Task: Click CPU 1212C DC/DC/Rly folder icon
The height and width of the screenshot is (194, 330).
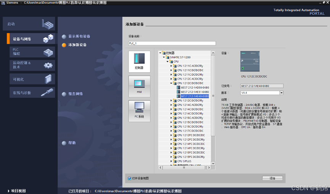Action: coord(175,100)
